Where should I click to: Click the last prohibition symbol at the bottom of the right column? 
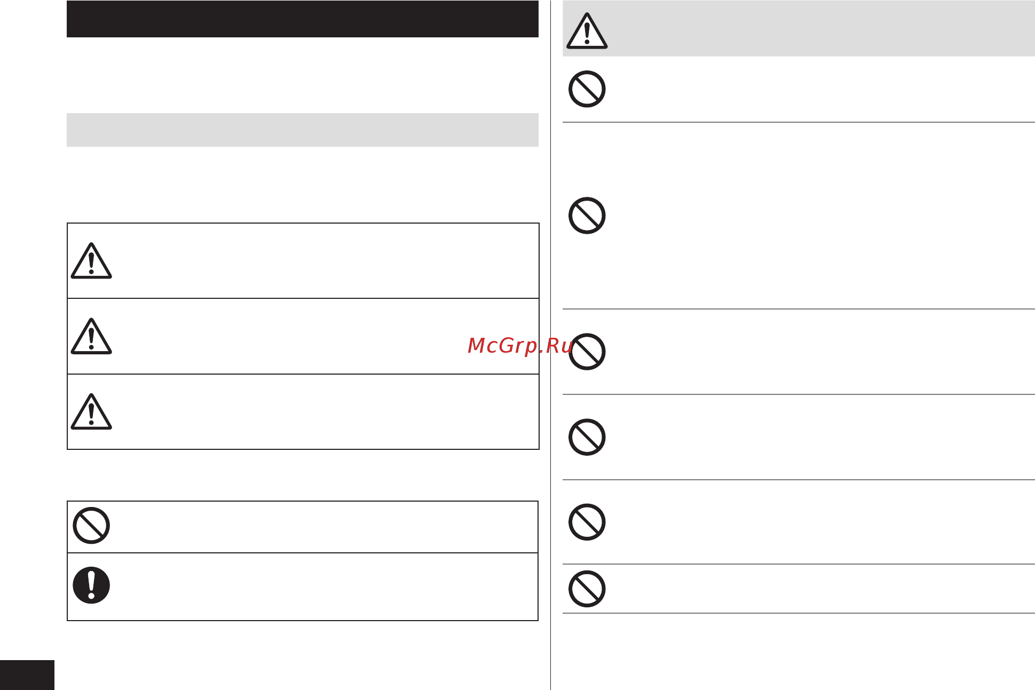click(587, 589)
